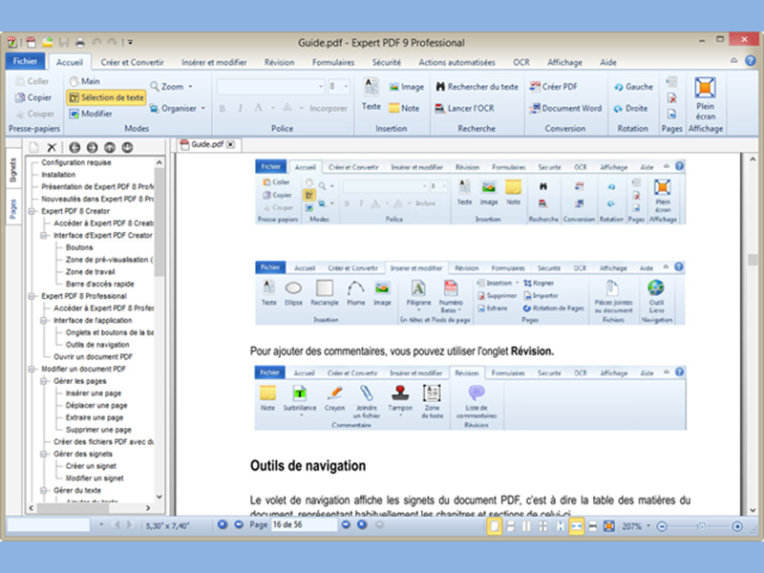This screenshot has height=573, width=764.
Task: Open the font size dropdown
Action: tap(346, 86)
